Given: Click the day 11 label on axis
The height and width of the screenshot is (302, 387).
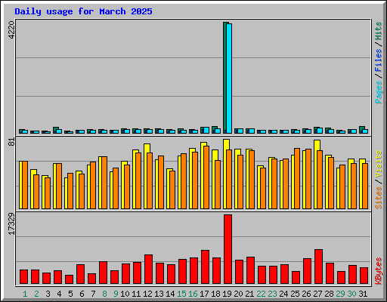Looking at the screenshot, I should (x=136, y=294).
